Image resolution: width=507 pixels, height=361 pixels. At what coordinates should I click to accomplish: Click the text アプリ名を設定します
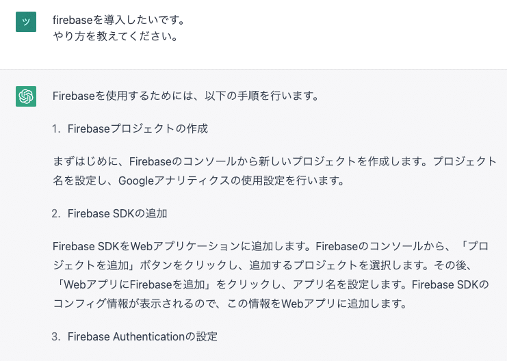[349, 284]
